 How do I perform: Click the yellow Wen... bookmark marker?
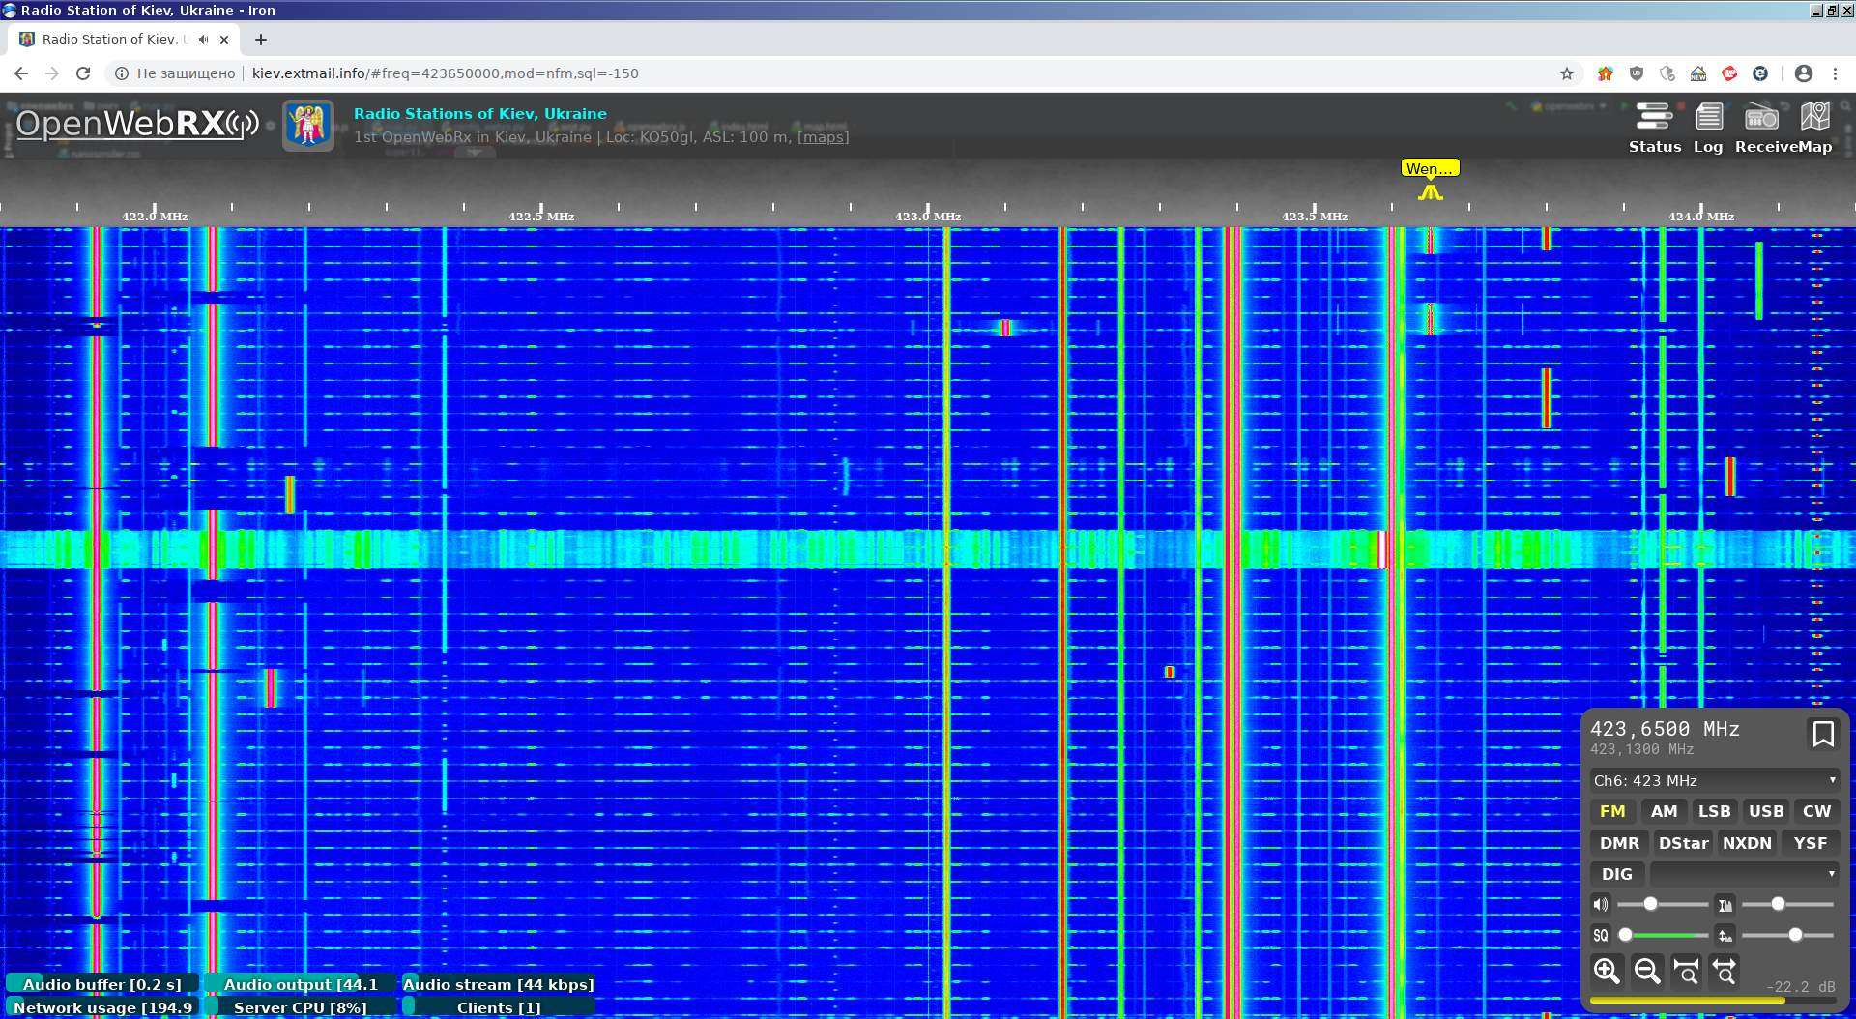1430,168
